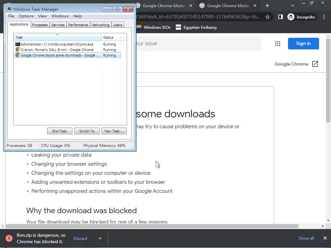331x248 pixels.
Task: Switch to the Performance tab
Action: click(x=78, y=25)
